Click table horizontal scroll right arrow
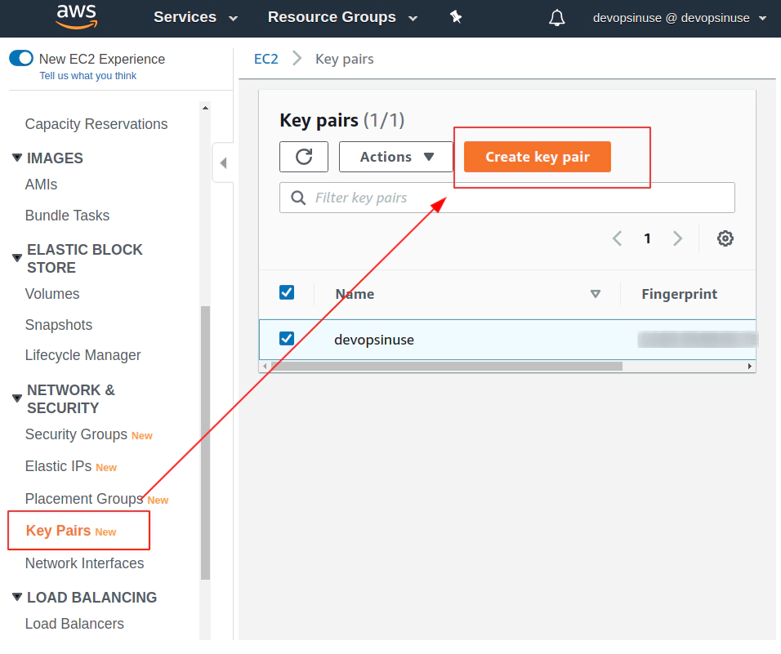Image resolution: width=781 pixels, height=654 pixels. click(750, 367)
